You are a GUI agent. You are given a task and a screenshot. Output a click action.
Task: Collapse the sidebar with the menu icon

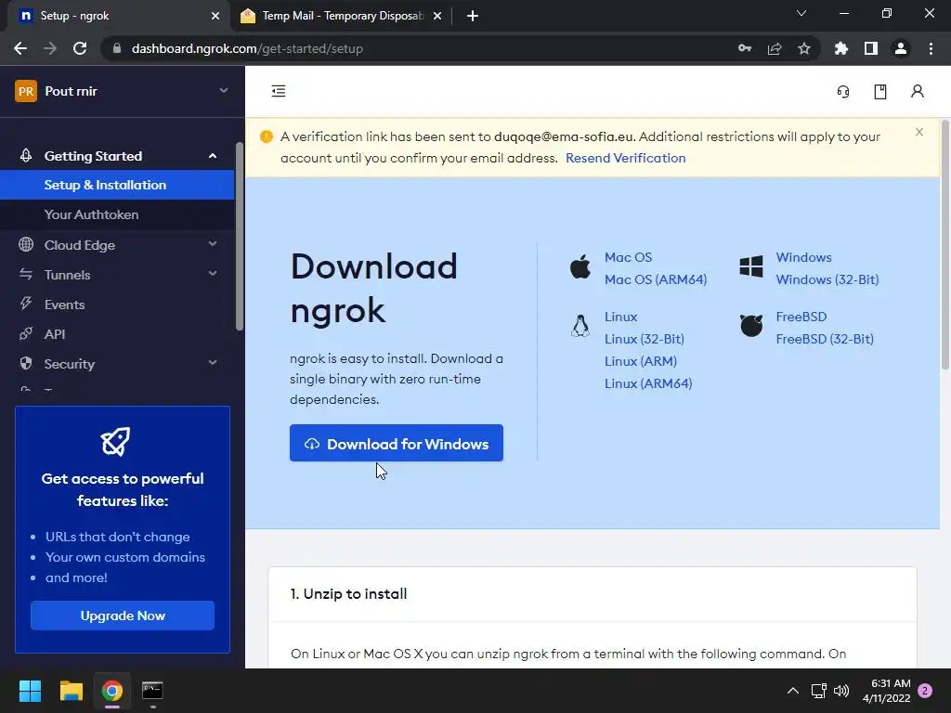[279, 91]
